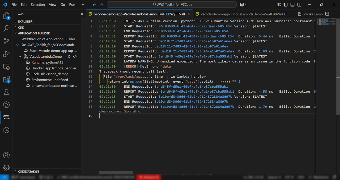Toggle the Secondary Side Bar
This screenshot has height=180, width=340.
[x=300, y=4]
